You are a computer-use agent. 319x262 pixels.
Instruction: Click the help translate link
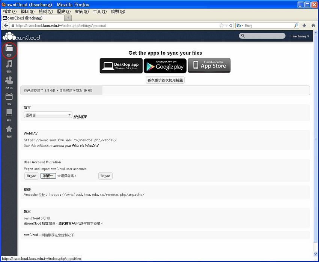(80, 117)
